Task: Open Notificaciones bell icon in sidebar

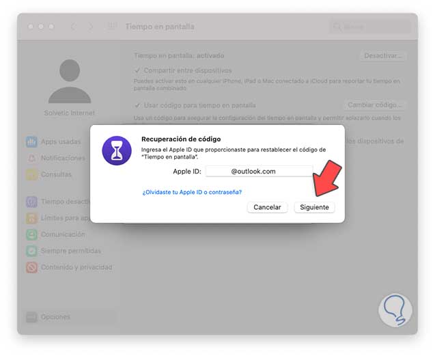Action: pyautogui.click(x=31, y=158)
